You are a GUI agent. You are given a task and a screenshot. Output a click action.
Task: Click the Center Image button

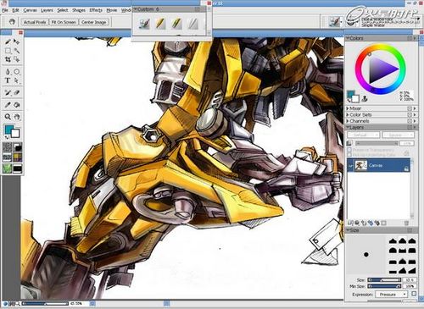93,22
